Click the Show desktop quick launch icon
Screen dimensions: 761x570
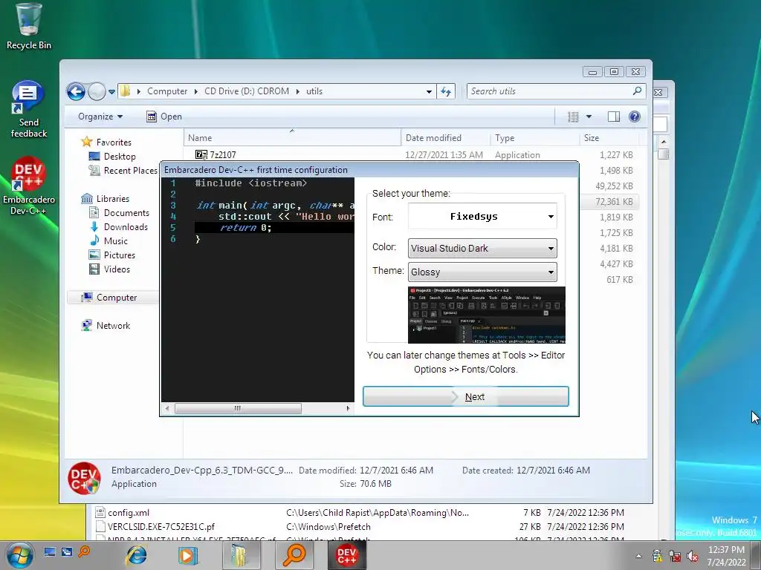point(50,551)
